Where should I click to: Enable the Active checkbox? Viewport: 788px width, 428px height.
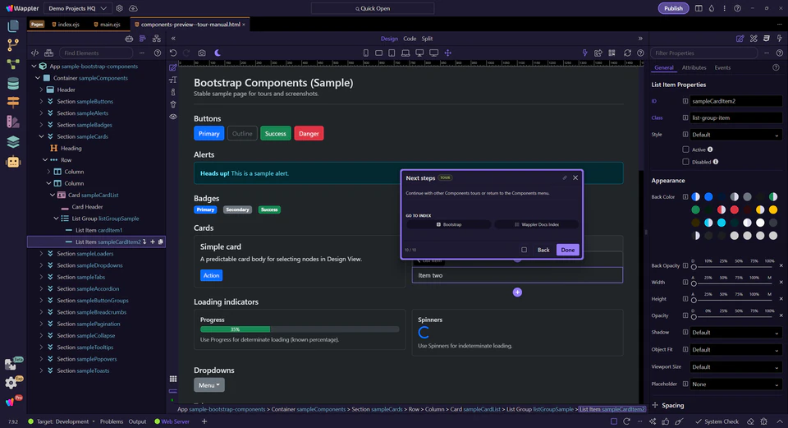tap(685, 150)
